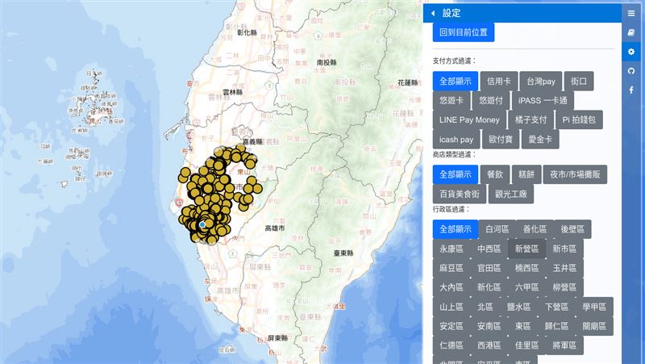Filter district by 安定區

point(451,326)
